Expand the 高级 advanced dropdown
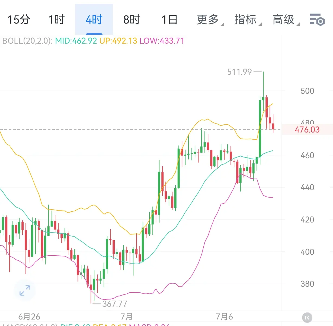 (286, 20)
